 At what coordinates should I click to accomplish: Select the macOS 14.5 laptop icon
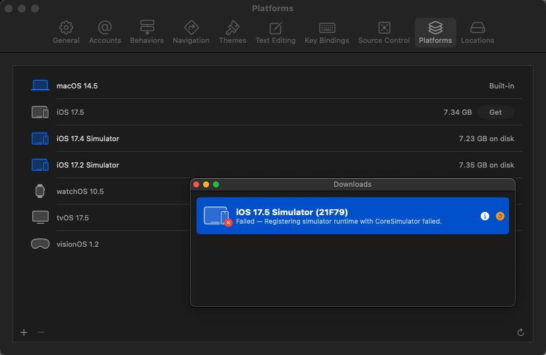pos(40,85)
